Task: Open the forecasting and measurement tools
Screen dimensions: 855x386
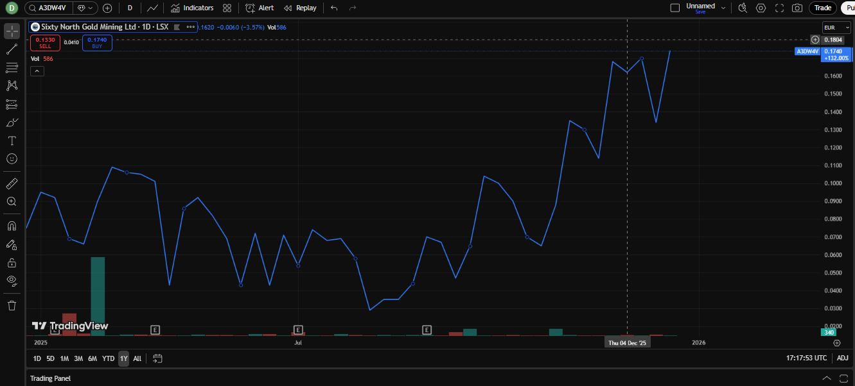Action: [x=12, y=104]
